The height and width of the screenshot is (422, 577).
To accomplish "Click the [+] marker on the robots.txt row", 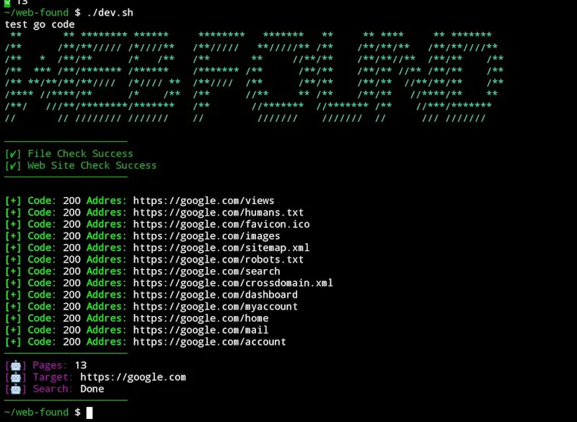I will 13,260.
